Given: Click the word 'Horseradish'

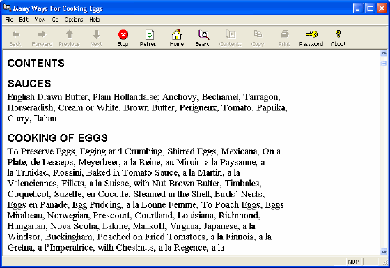Looking at the screenshot, I should coord(30,107).
